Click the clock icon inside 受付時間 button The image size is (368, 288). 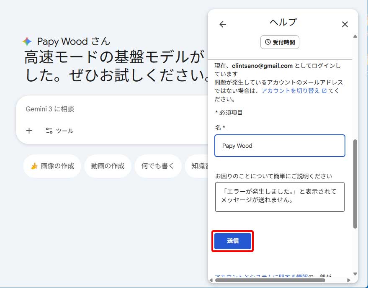click(x=267, y=42)
